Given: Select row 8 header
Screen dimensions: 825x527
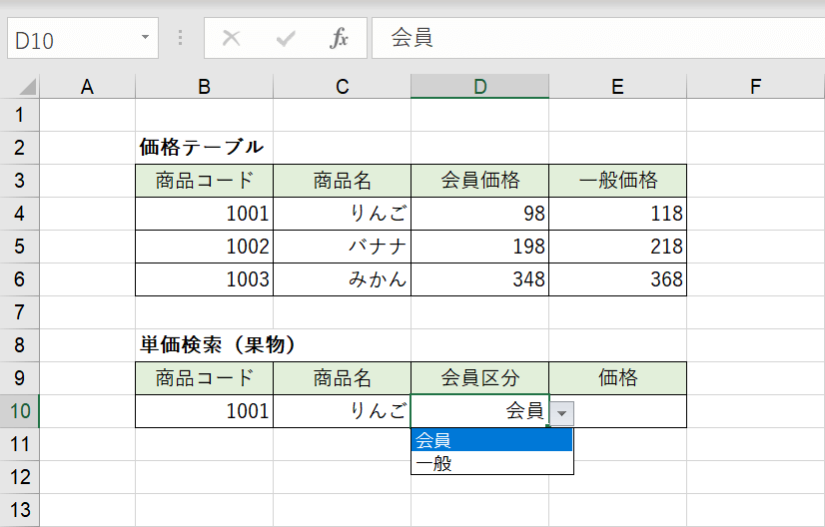Looking at the screenshot, I should tap(19, 345).
